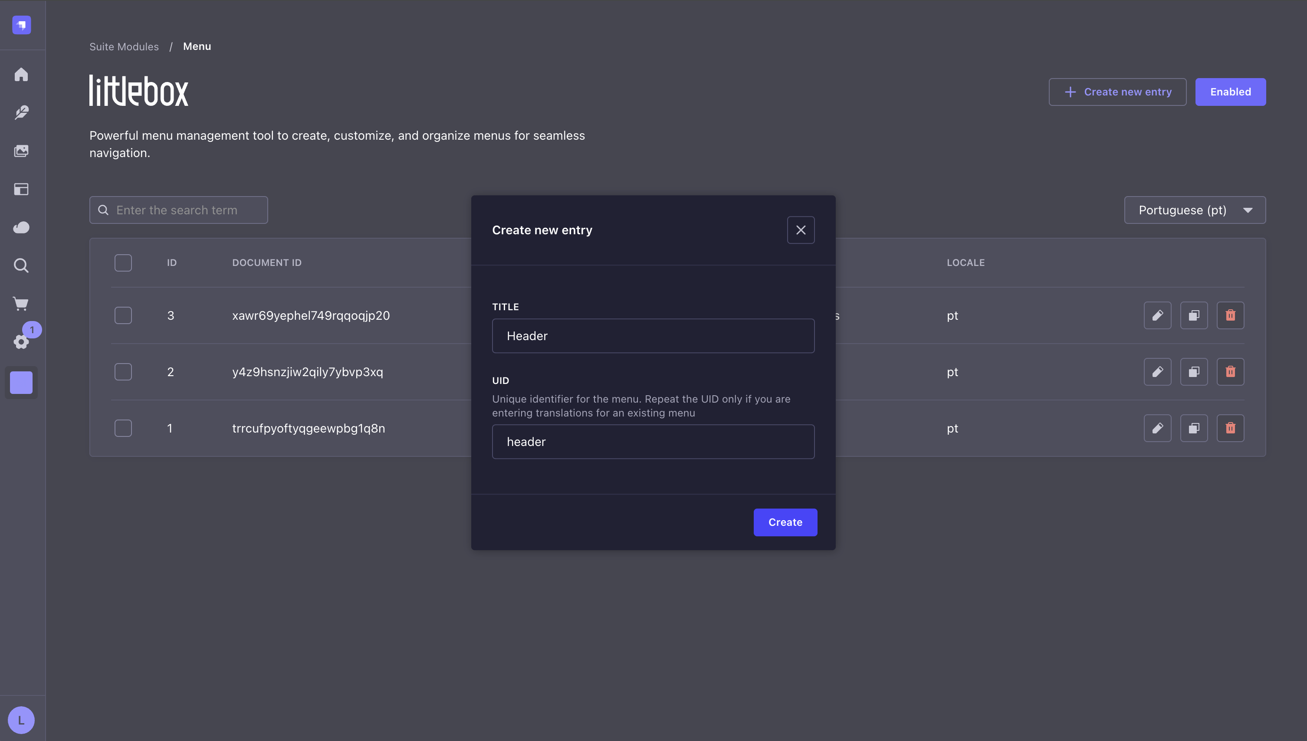The height and width of the screenshot is (741, 1307).
Task: Close the Create new entry dialog
Action: 801,230
